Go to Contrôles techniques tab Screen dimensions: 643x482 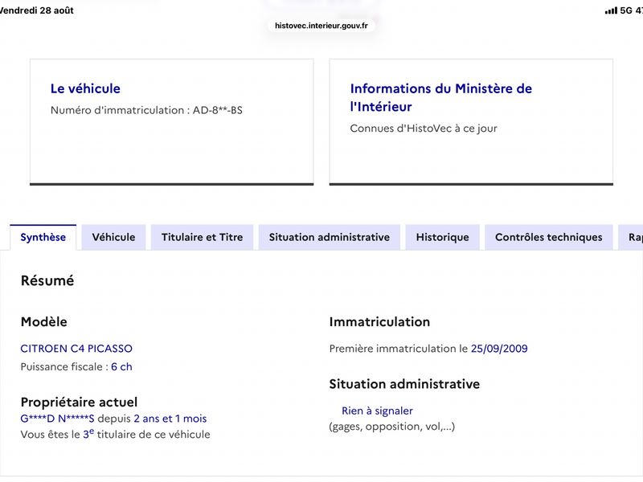tap(549, 237)
